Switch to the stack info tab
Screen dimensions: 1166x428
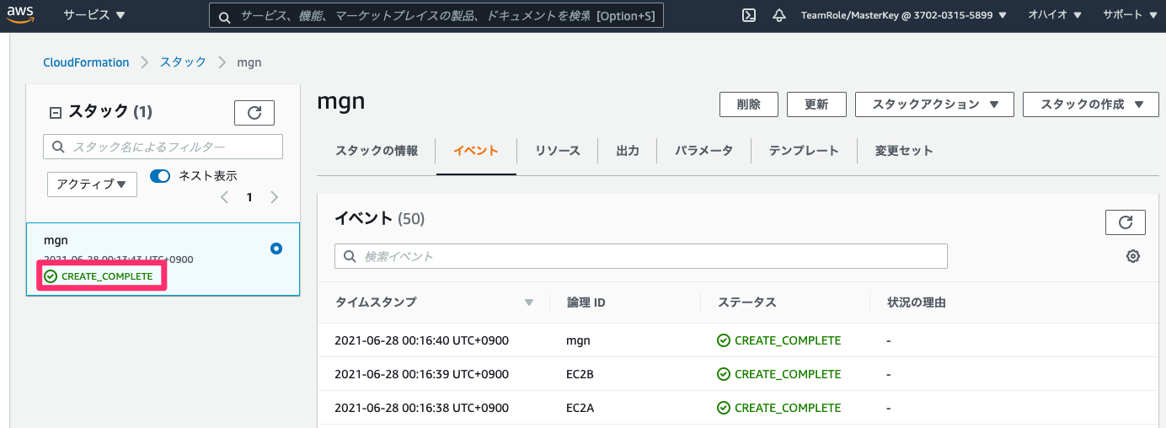point(377,151)
